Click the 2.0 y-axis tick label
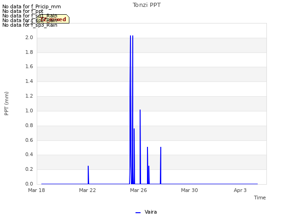The width and height of the screenshot is (294, 221). (29, 37)
